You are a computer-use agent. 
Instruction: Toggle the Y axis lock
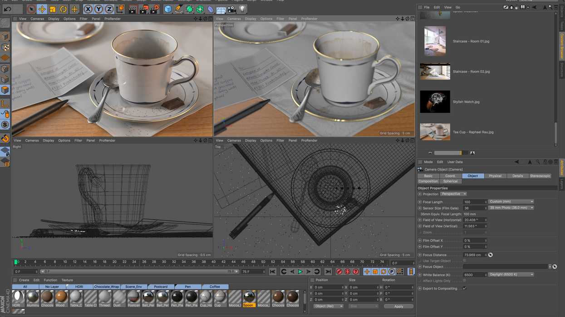(x=98, y=9)
